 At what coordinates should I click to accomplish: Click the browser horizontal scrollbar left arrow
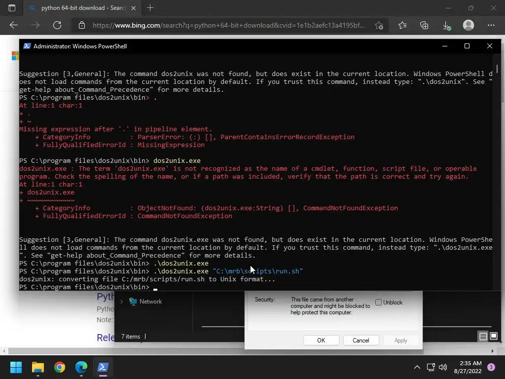pos(4,351)
